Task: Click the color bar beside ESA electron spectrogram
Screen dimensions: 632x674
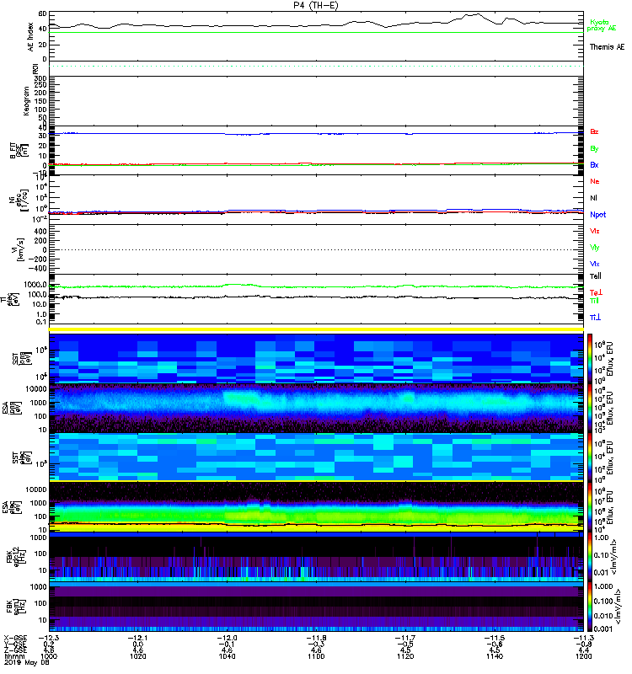Action: (x=590, y=506)
